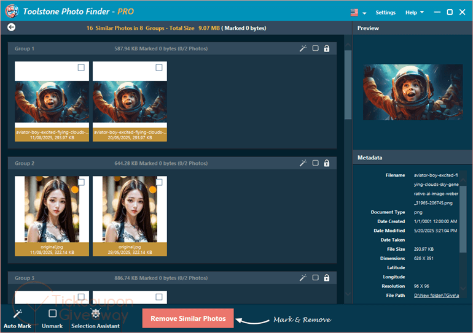473x333 pixels.
Task: Open the file path link D:\New folder
Action: click(x=436, y=296)
